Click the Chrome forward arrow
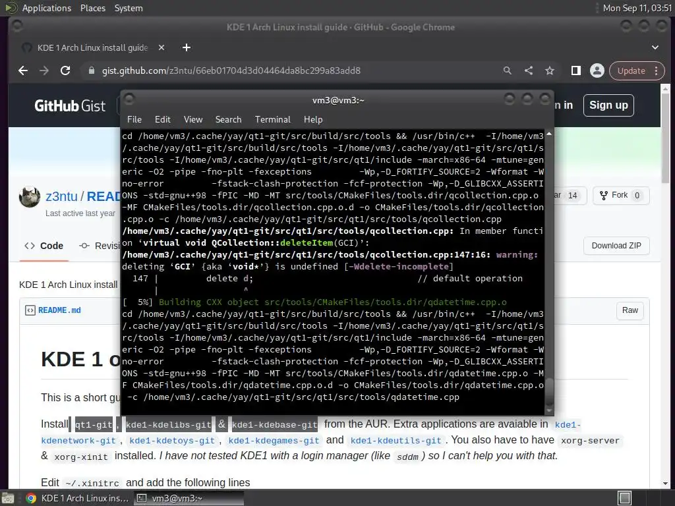Image resolution: width=675 pixels, height=506 pixels. [44, 70]
